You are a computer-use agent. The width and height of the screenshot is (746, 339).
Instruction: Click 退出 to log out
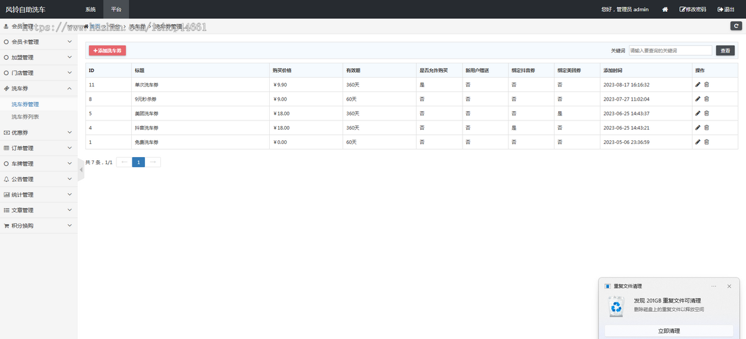725,9
